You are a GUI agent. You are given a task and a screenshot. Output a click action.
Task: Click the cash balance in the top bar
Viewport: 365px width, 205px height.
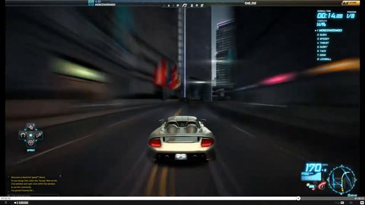click(250, 3)
